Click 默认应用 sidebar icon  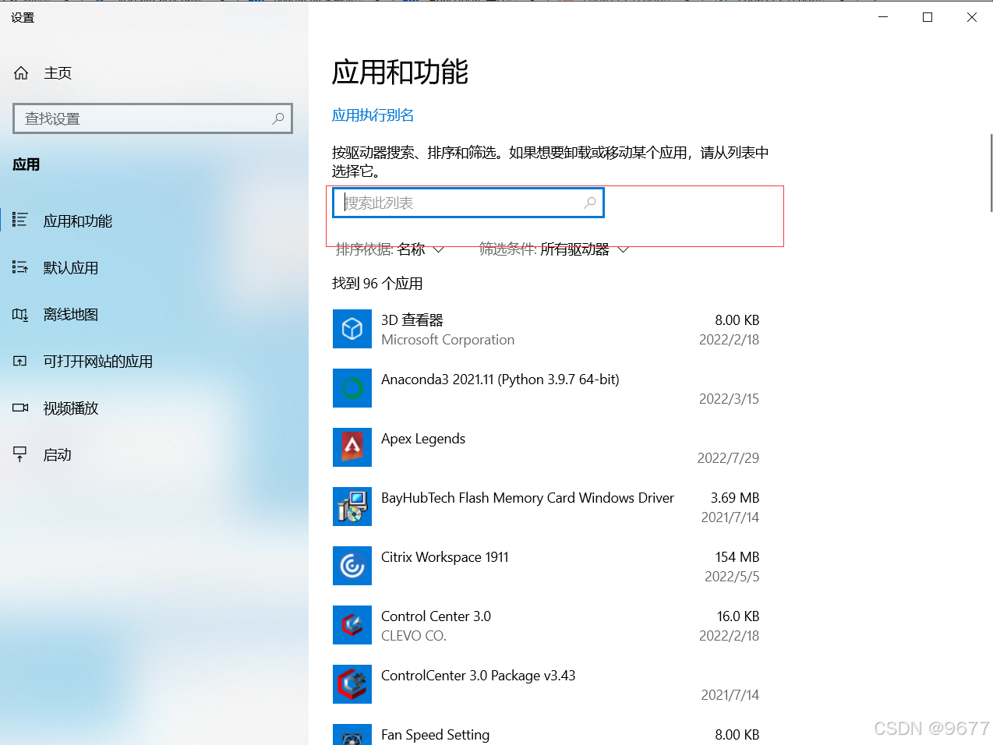[x=20, y=267]
